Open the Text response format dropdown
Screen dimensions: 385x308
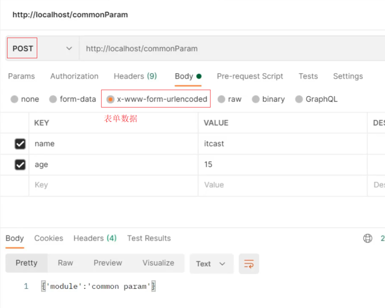(210, 264)
